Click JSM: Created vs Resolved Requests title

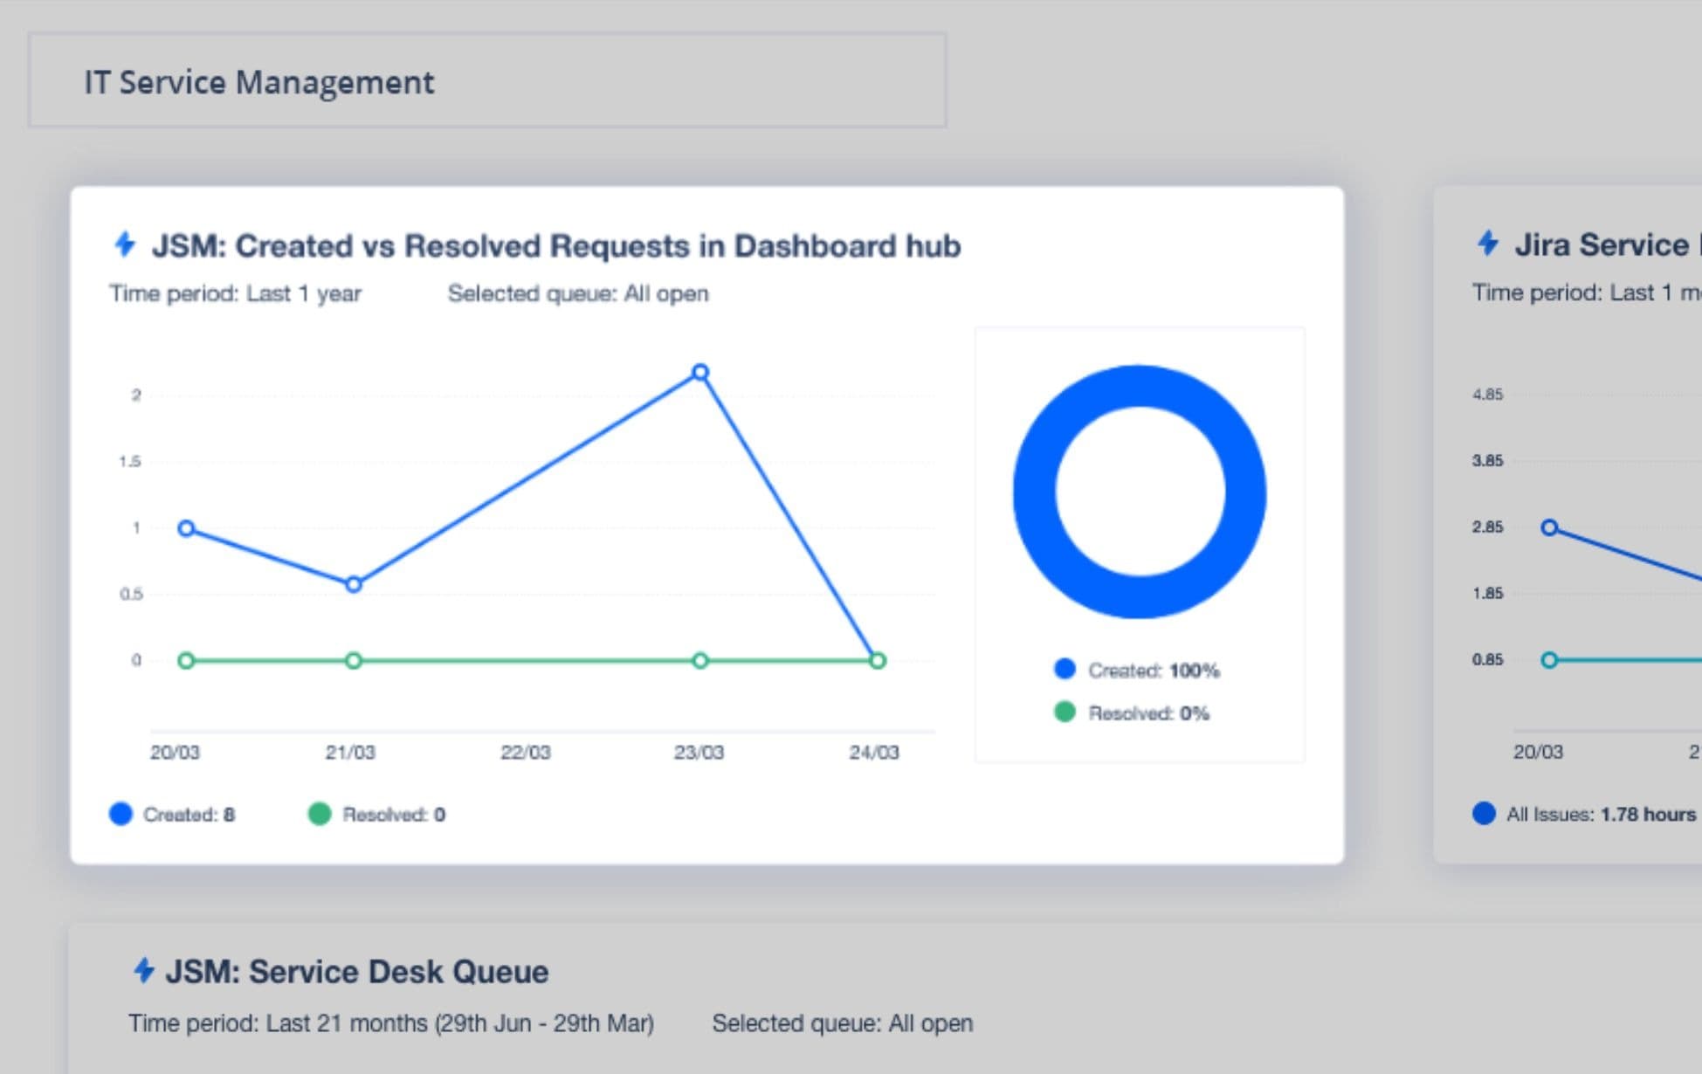tap(555, 246)
